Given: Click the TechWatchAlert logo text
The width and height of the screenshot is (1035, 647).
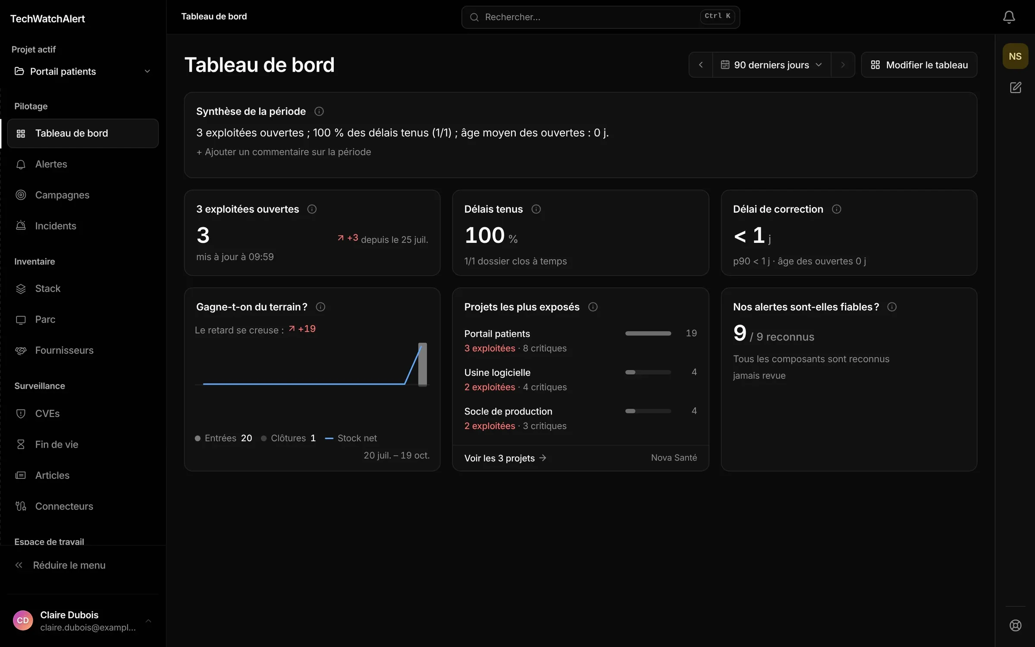Looking at the screenshot, I should [x=47, y=19].
